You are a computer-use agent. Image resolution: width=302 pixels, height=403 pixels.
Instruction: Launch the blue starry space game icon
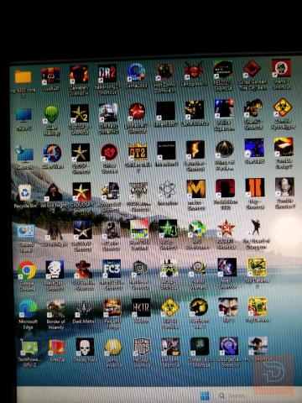(x=254, y=148)
